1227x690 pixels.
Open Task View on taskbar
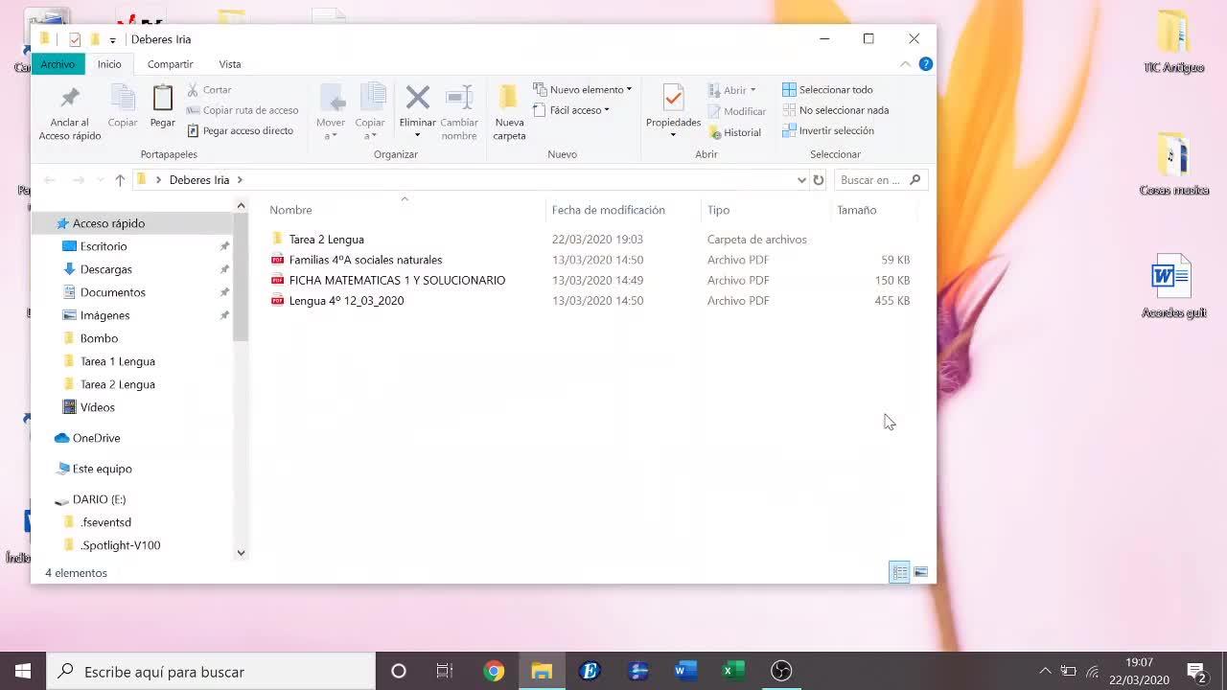(445, 671)
